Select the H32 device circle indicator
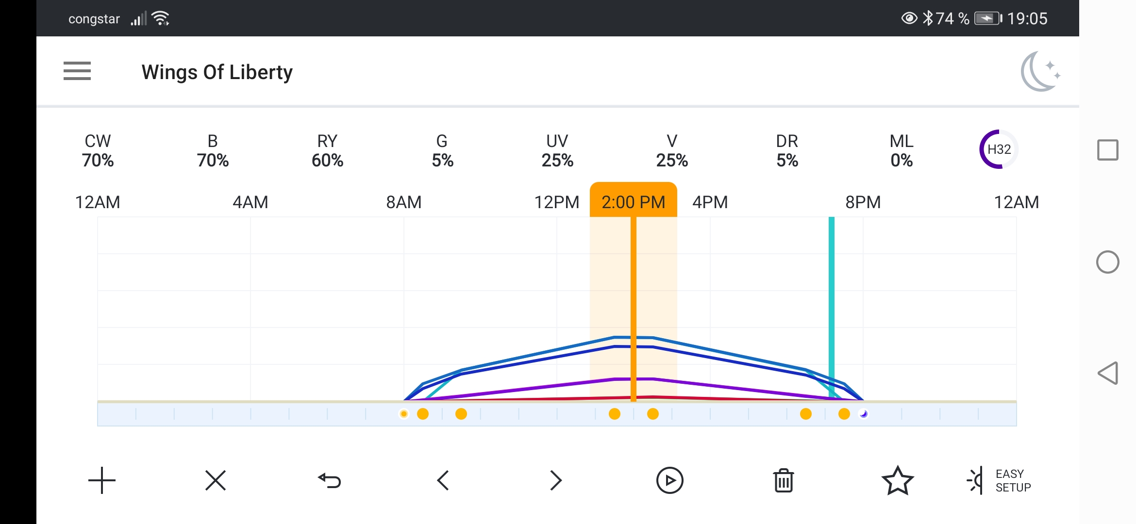The height and width of the screenshot is (524, 1136). pos(999,149)
